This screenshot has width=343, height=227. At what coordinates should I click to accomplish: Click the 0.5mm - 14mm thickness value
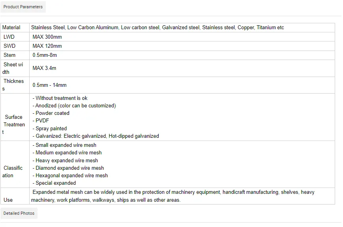[x=49, y=85]
